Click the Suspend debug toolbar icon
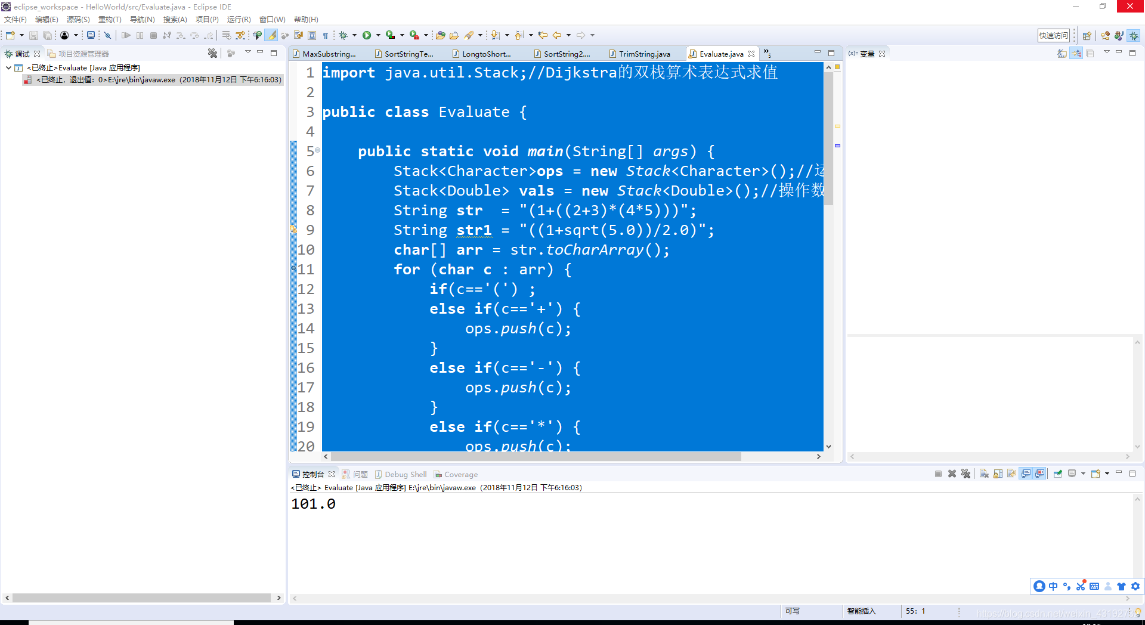 tap(140, 36)
